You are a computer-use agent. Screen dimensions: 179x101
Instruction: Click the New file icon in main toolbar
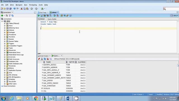click(2, 9)
